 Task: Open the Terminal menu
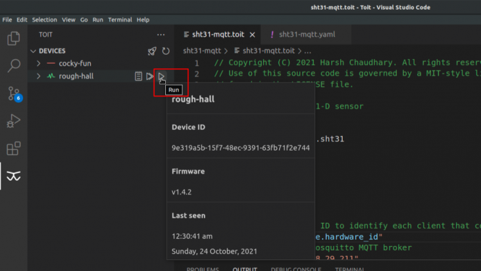(120, 20)
